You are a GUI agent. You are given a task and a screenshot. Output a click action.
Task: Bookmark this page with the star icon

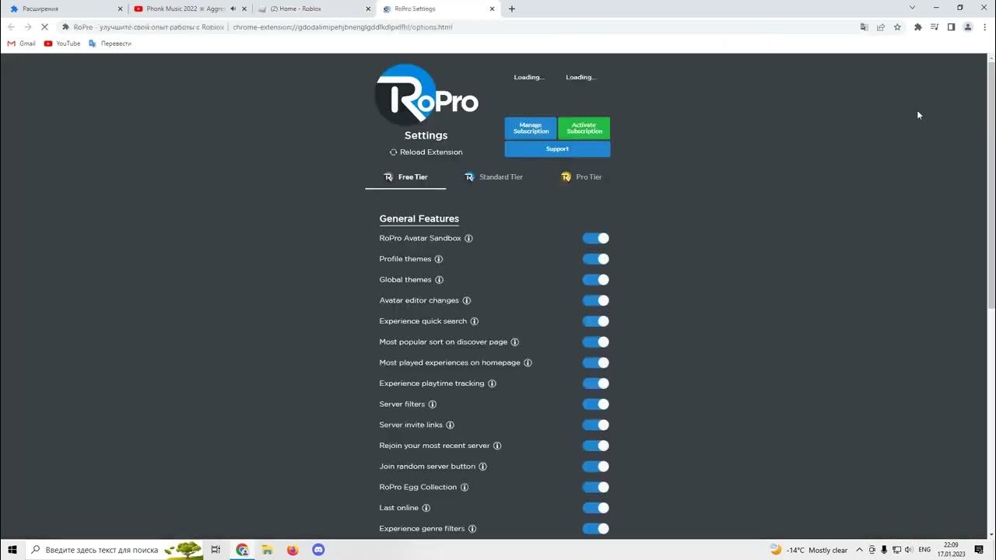pyautogui.click(x=897, y=26)
